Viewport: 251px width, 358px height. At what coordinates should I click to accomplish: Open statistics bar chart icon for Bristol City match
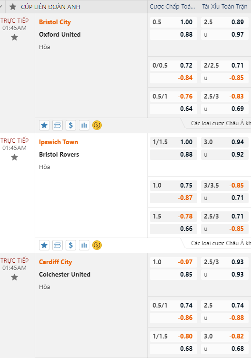[x=84, y=125]
